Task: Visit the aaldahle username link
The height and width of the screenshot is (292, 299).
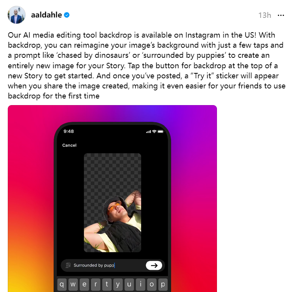Action: point(46,15)
